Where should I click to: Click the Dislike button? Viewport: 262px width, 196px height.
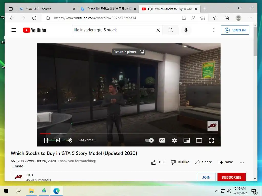click(180, 162)
